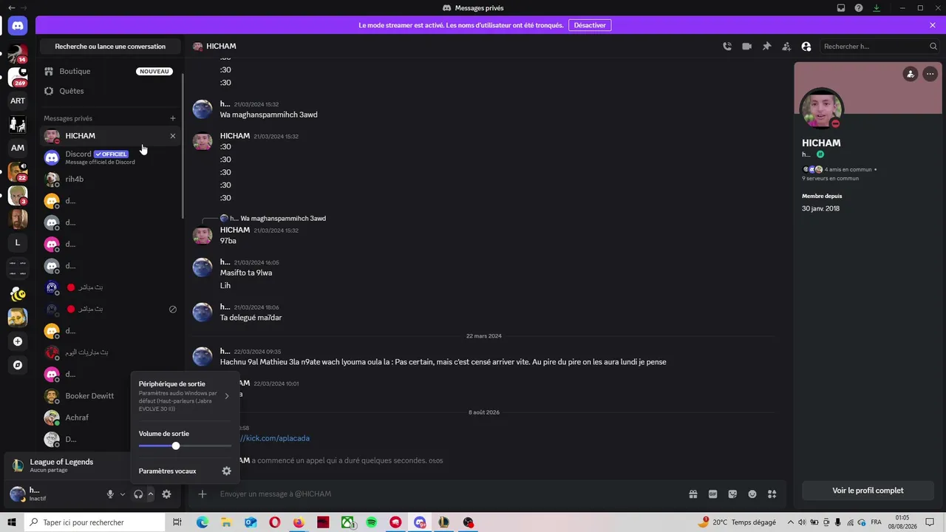This screenshot has height=532, width=946.
Task: Click Voir le profil complet button
Action: click(x=868, y=491)
